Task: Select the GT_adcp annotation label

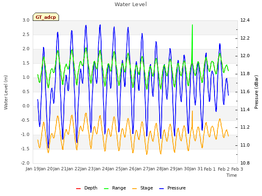Action: [46, 17]
